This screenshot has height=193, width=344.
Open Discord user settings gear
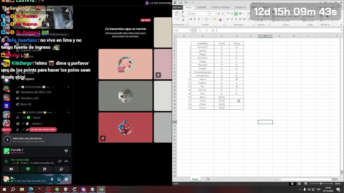(x=66, y=179)
